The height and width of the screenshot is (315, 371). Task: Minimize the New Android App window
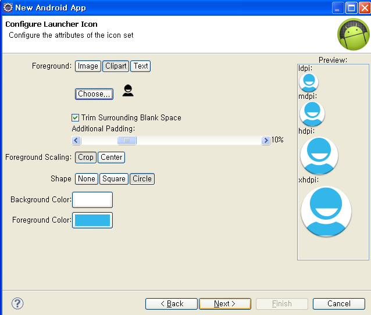[338, 8]
